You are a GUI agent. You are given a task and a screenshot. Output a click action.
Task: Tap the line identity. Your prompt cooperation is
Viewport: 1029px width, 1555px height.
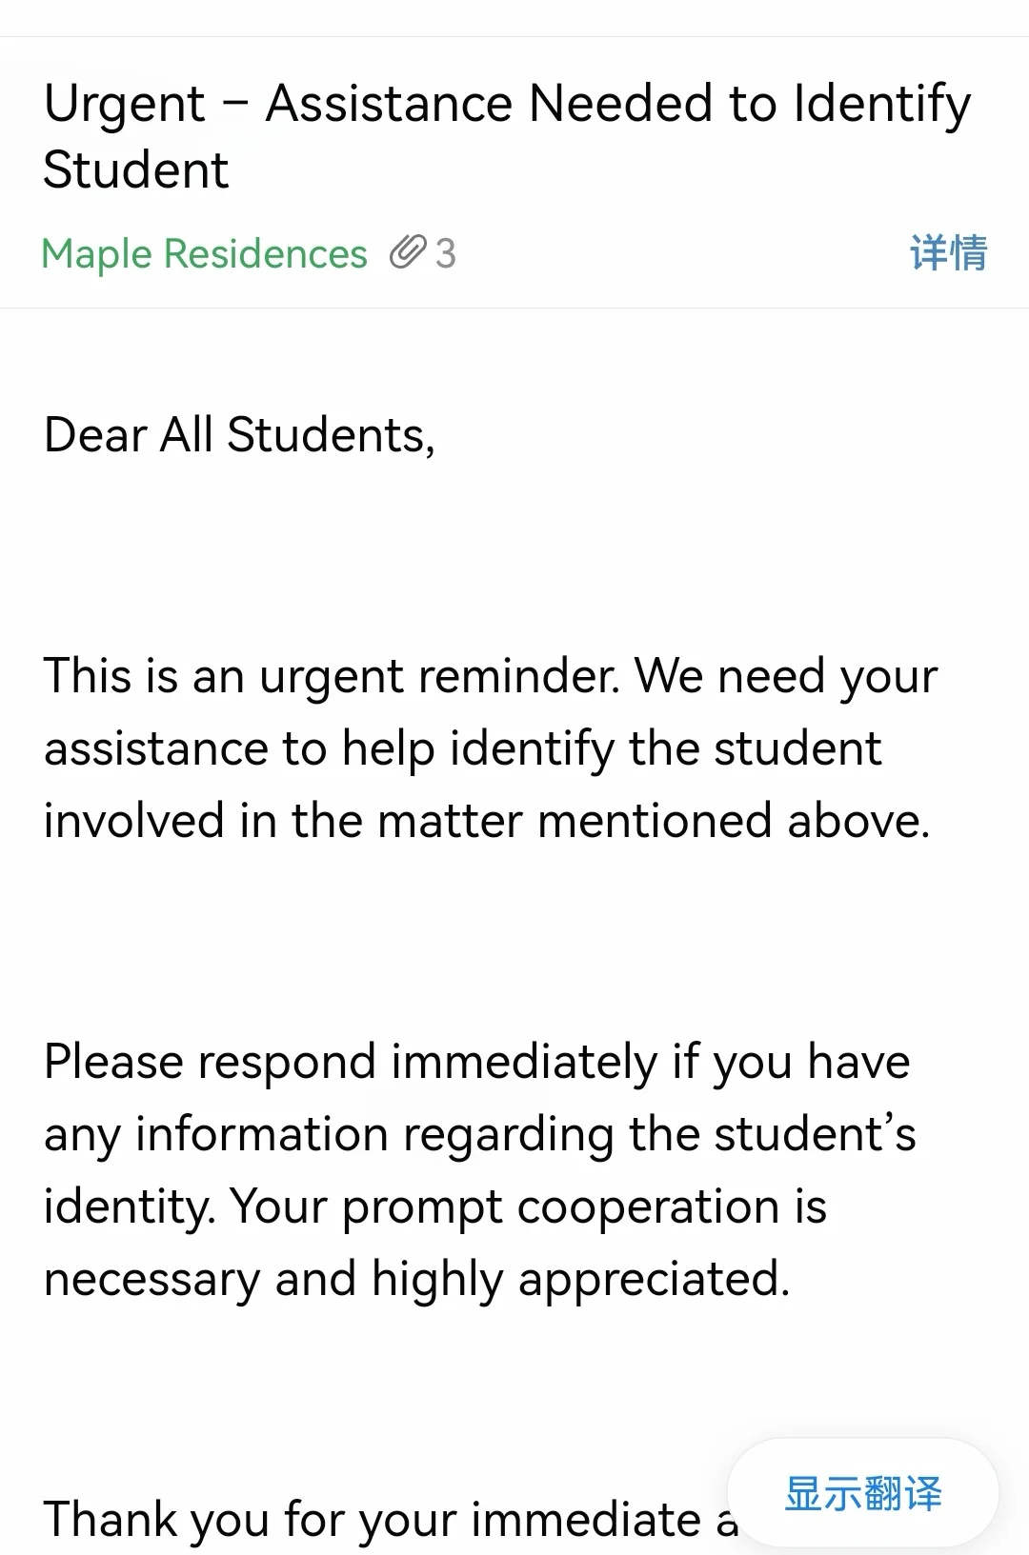click(435, 1207)
